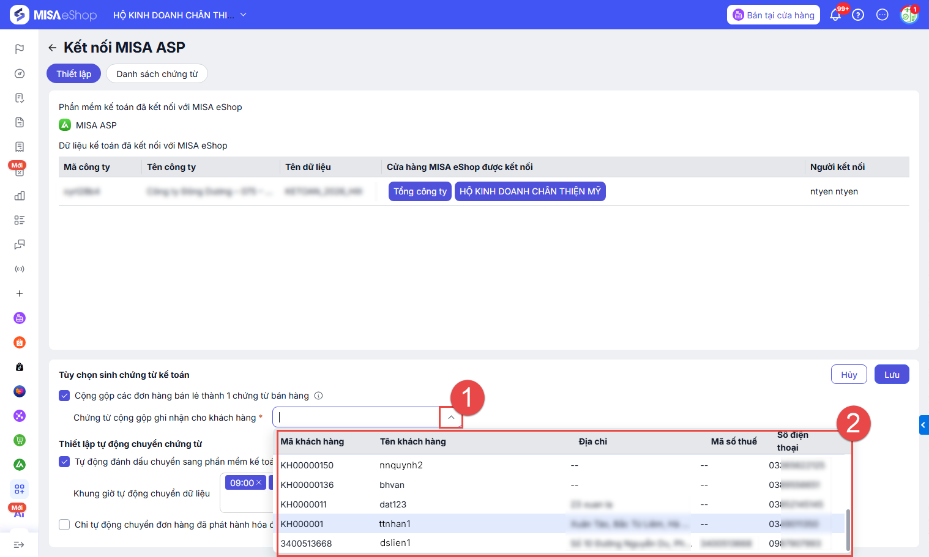The width and height of the screenshot is (929, 557).
Task: Open the flag icon in left sidebar
Action: pos(20,49)
